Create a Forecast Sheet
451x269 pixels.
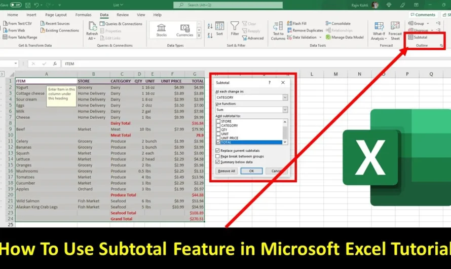pyautogui.click(x=395, y=31)
